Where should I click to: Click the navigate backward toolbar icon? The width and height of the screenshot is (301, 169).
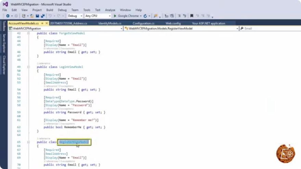(x=8, y=16)
